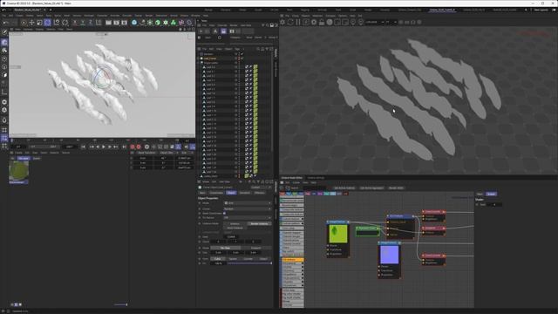Open Live Viewer render mode dropdown
The image size is (558, 314).
point(375,22)
